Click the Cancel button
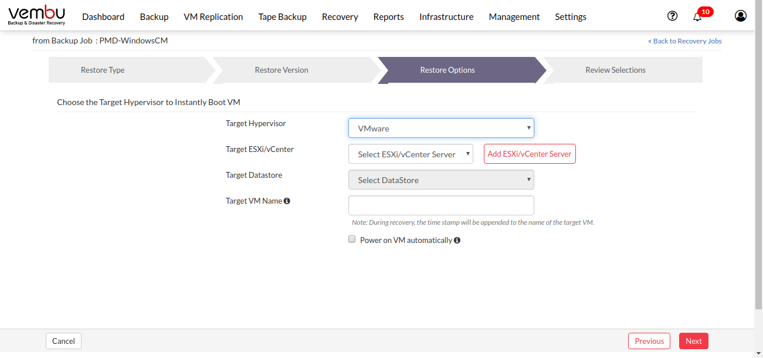The image size is (763, 358). tap(63, 341)
